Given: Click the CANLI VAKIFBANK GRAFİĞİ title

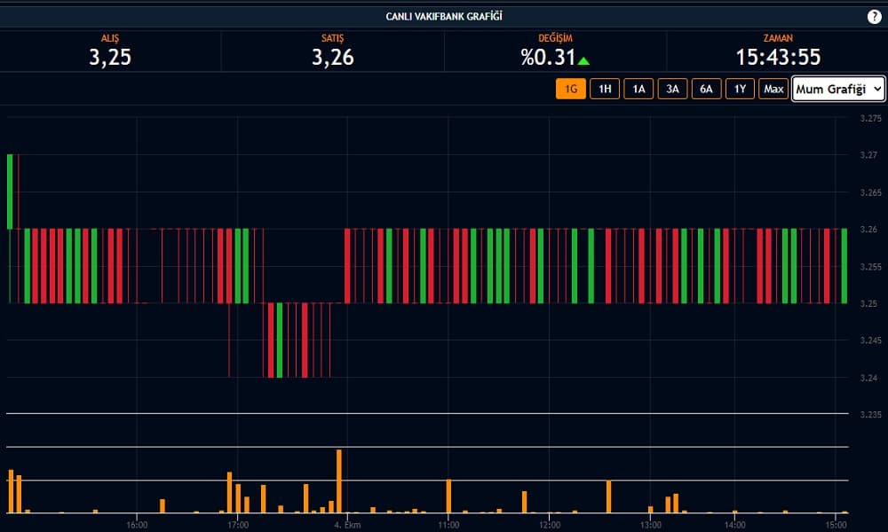Looking at the screenshot, I should (x=444, y=16).
